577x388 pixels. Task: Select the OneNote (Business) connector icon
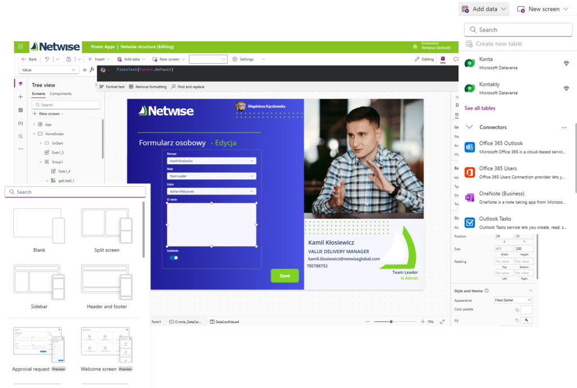(x=469, y=197)
